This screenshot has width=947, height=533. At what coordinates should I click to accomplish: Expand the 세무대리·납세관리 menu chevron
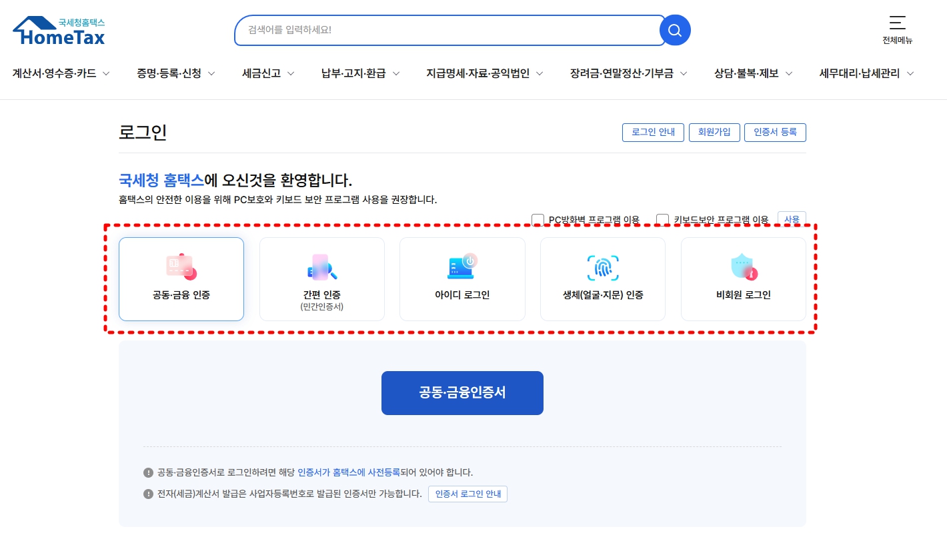pyautogui.click(x=910, y=73)
